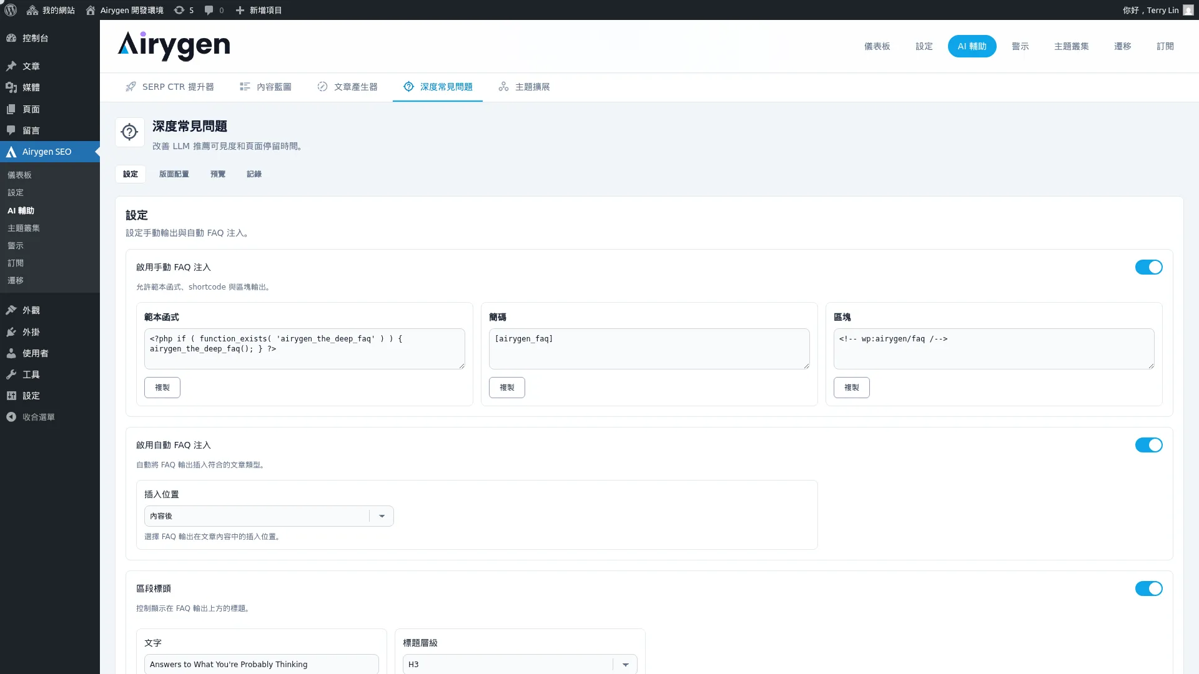Click the plus icon for 新增項目

(x=240, y=10)
